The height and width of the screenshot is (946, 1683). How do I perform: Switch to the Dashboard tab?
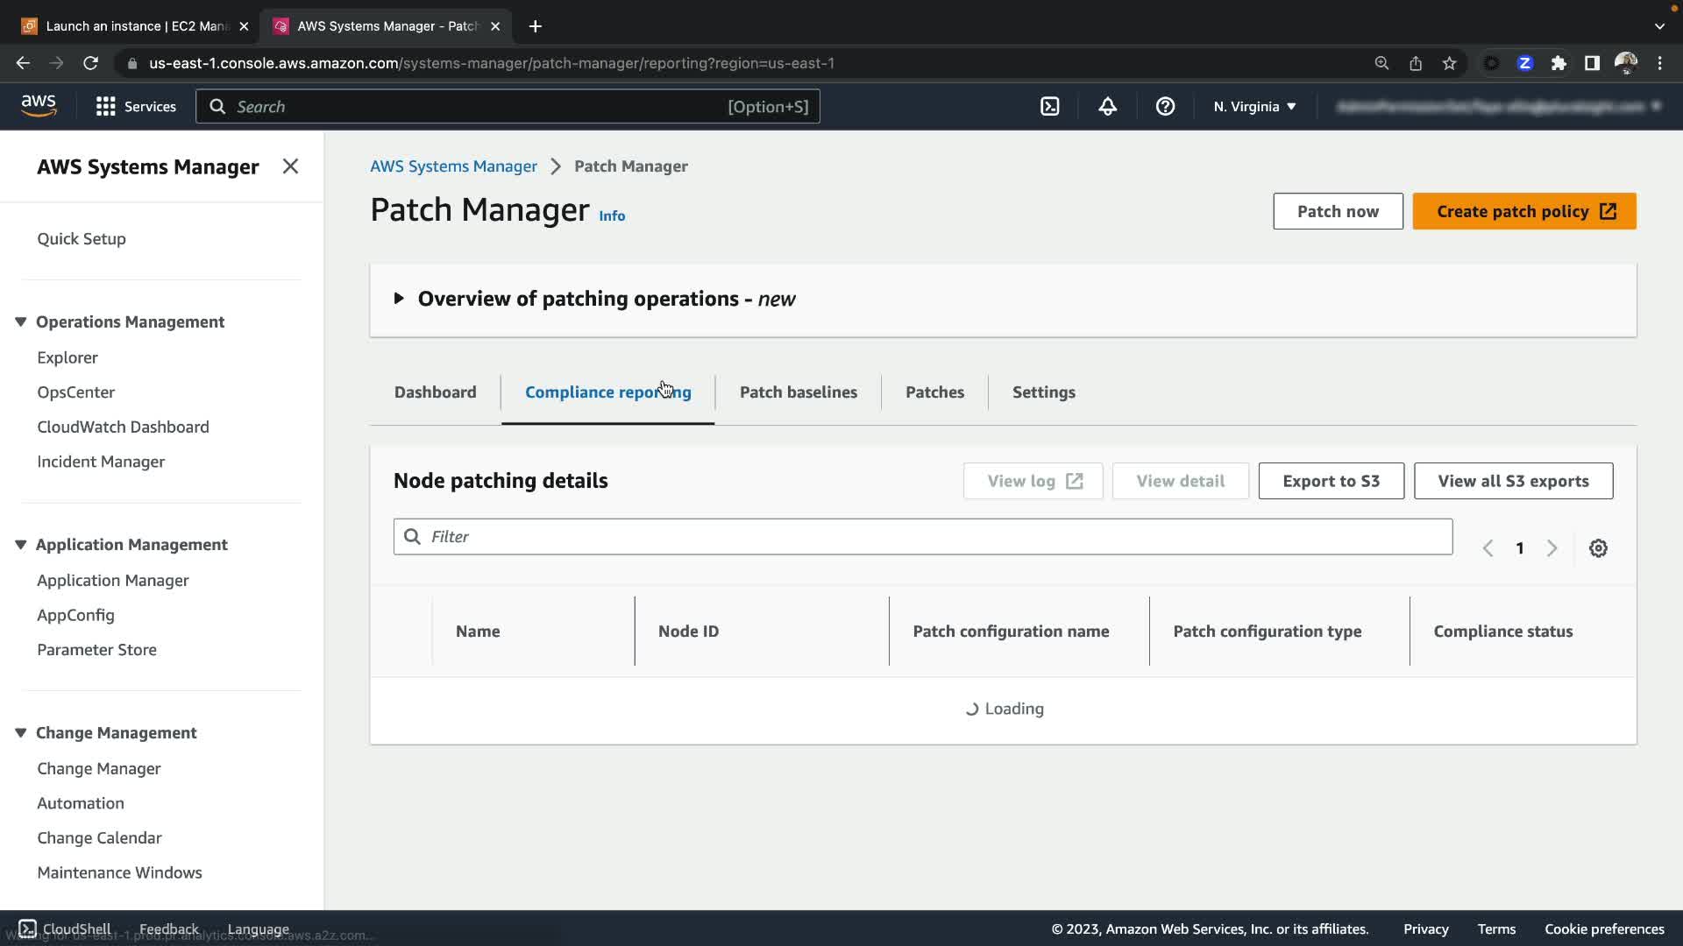tap(435, 392)
